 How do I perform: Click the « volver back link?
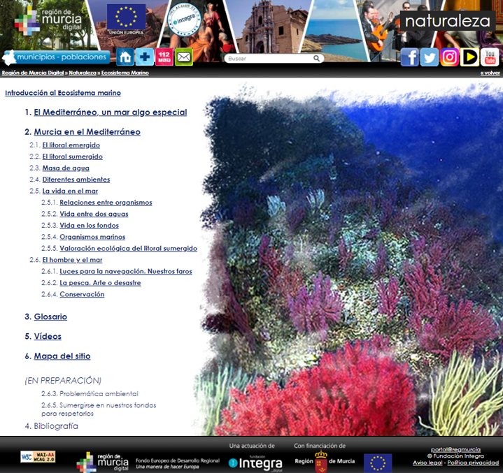(490, 73)
